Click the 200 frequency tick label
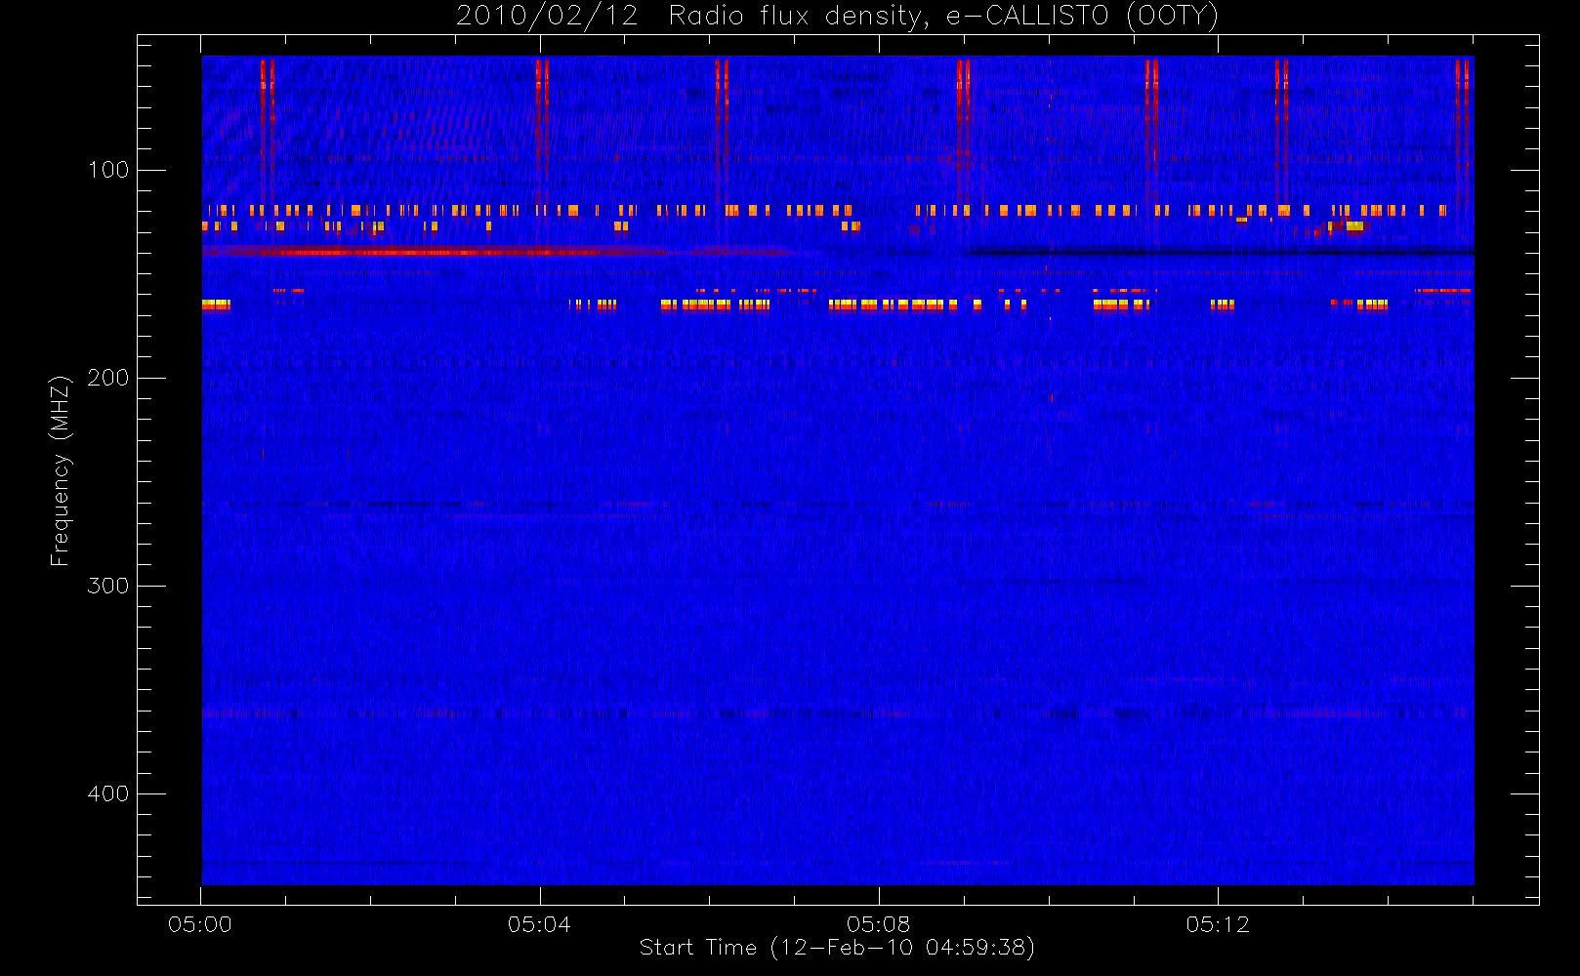1580x976 pixels. [x=108, y=378]
